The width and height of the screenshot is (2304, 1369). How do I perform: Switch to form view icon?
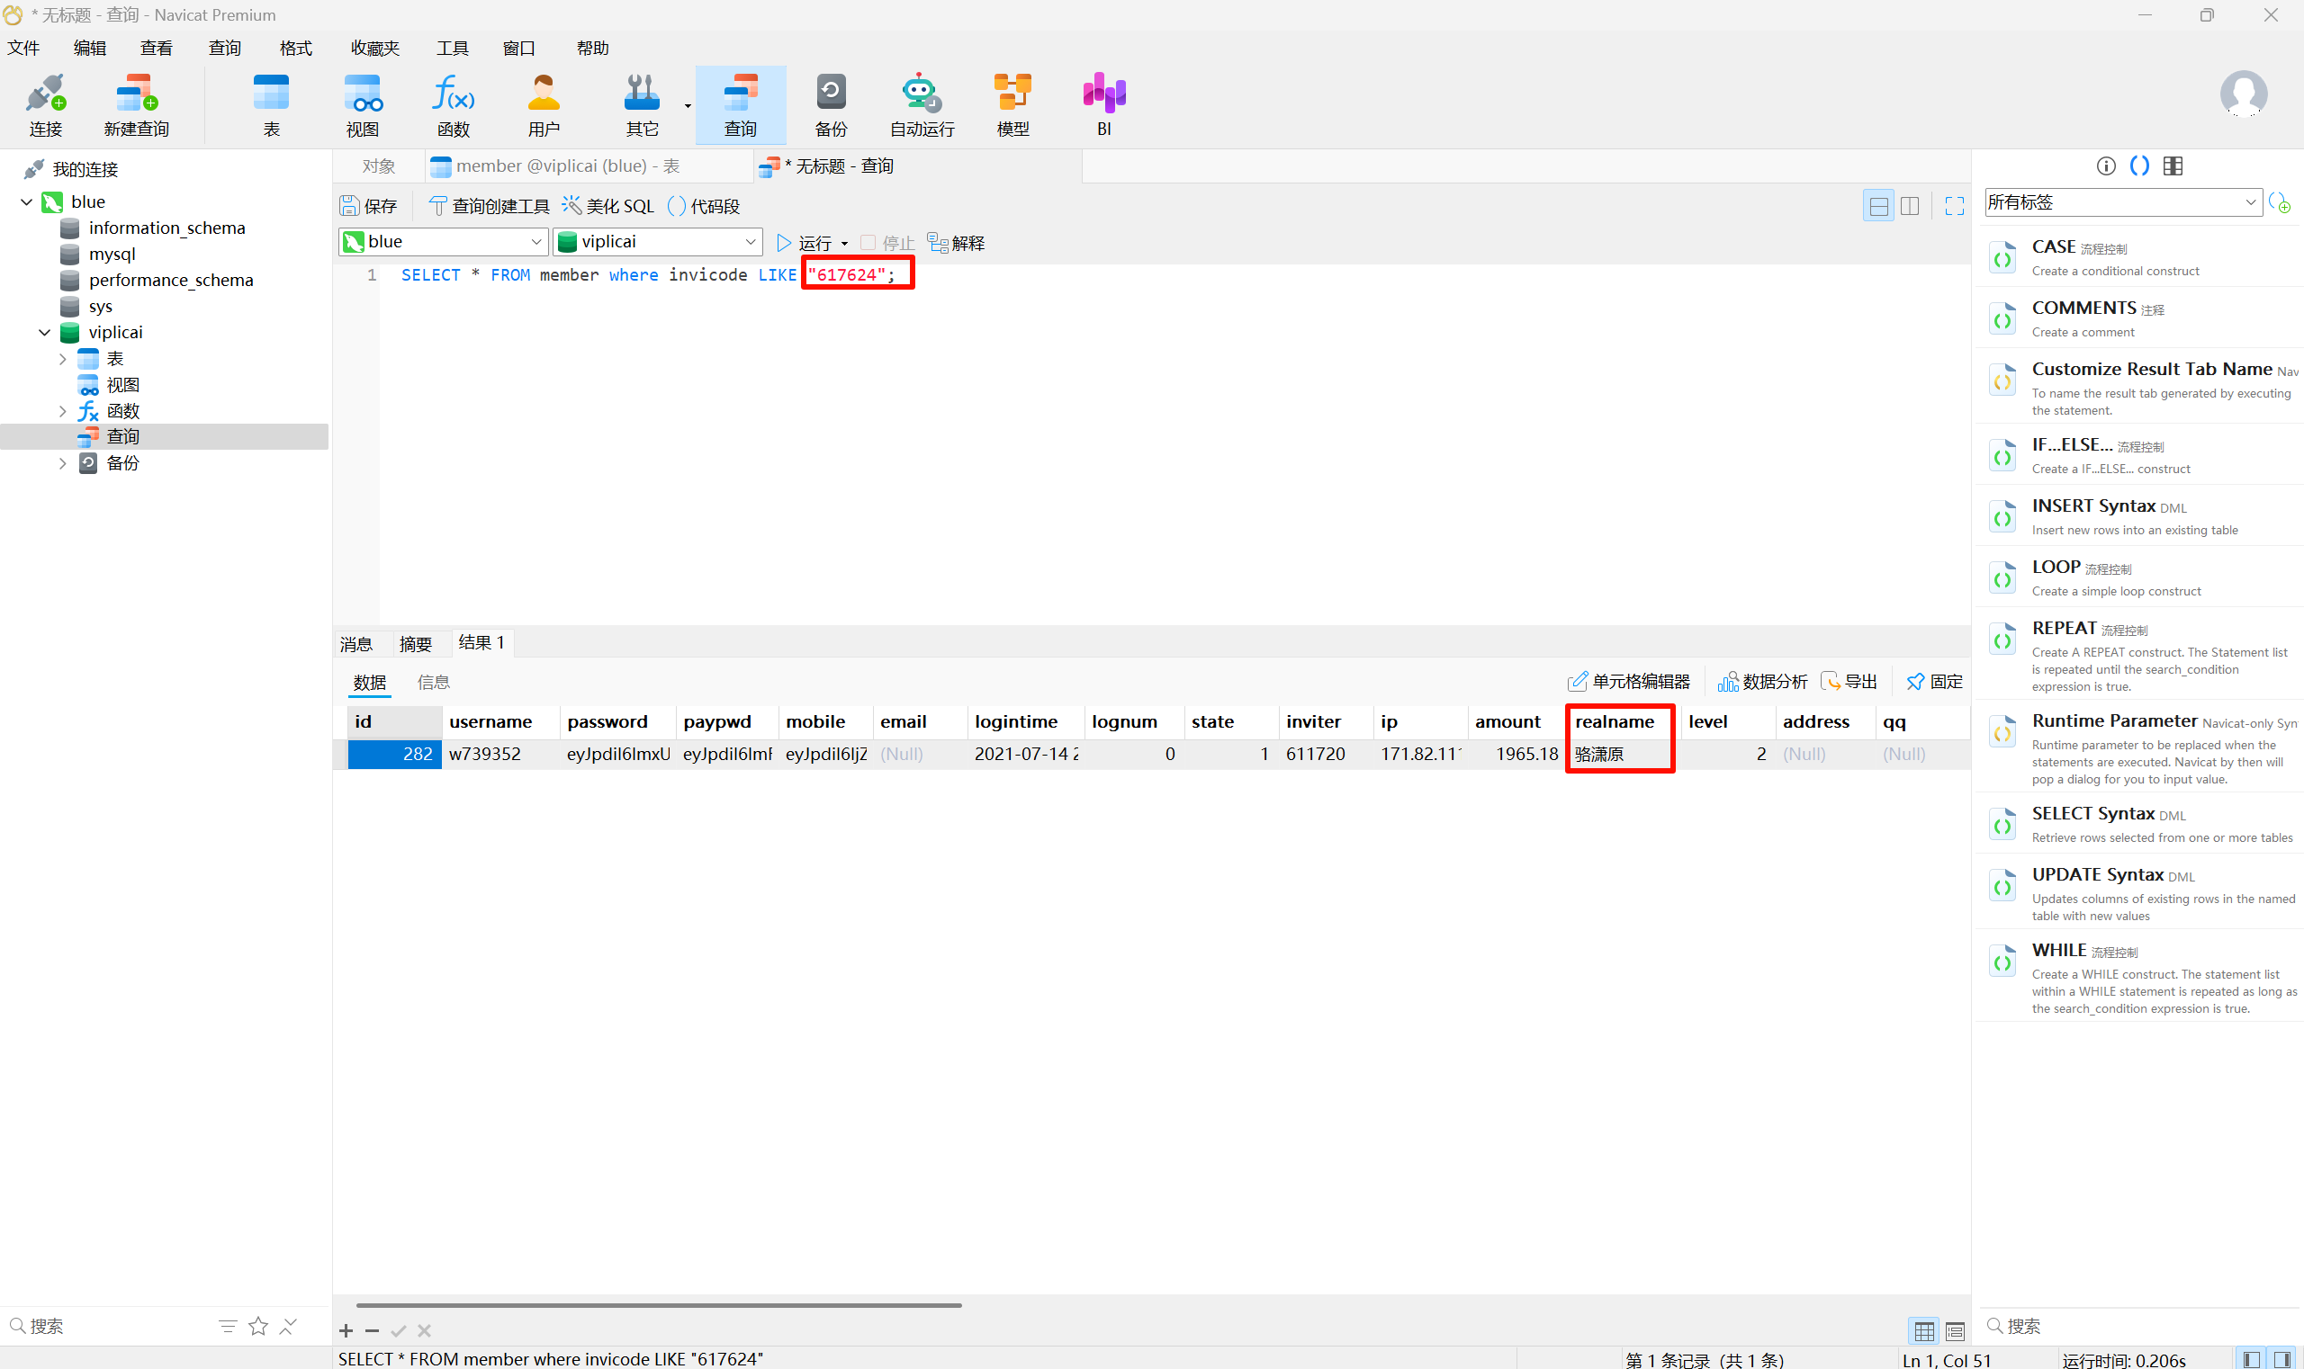coord(1954,1331)
